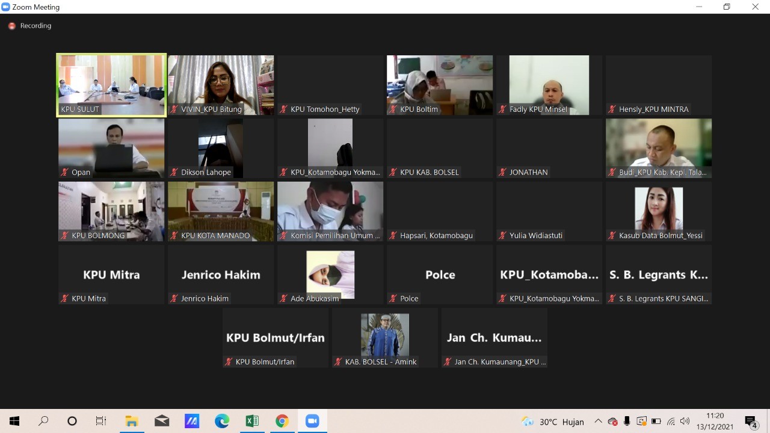Open the Mail app in taskbar

pyautogui.click(x=162, y=421)
